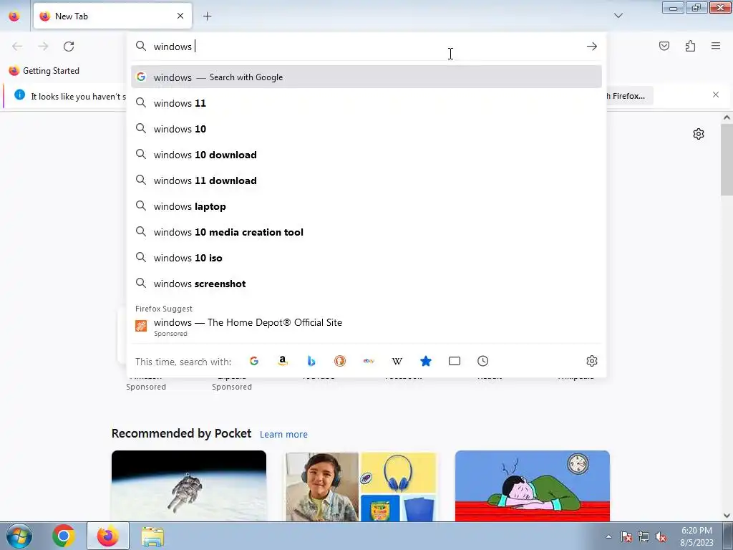The image size is (733, 550).
Task: Select suggestion windows laptop
Action: tap(366, 206)
